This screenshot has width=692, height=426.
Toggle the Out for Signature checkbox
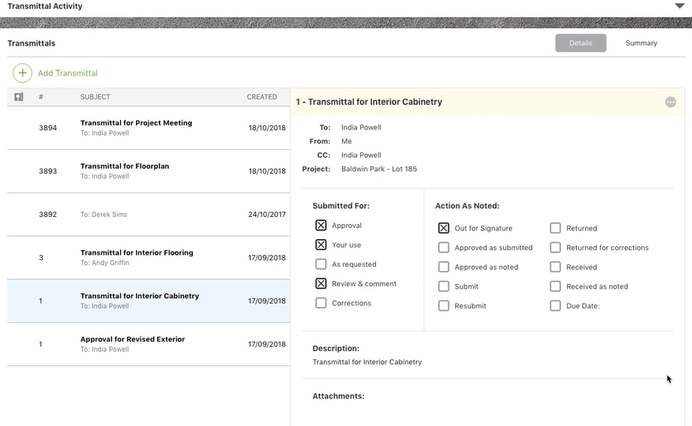click(444, 228)
